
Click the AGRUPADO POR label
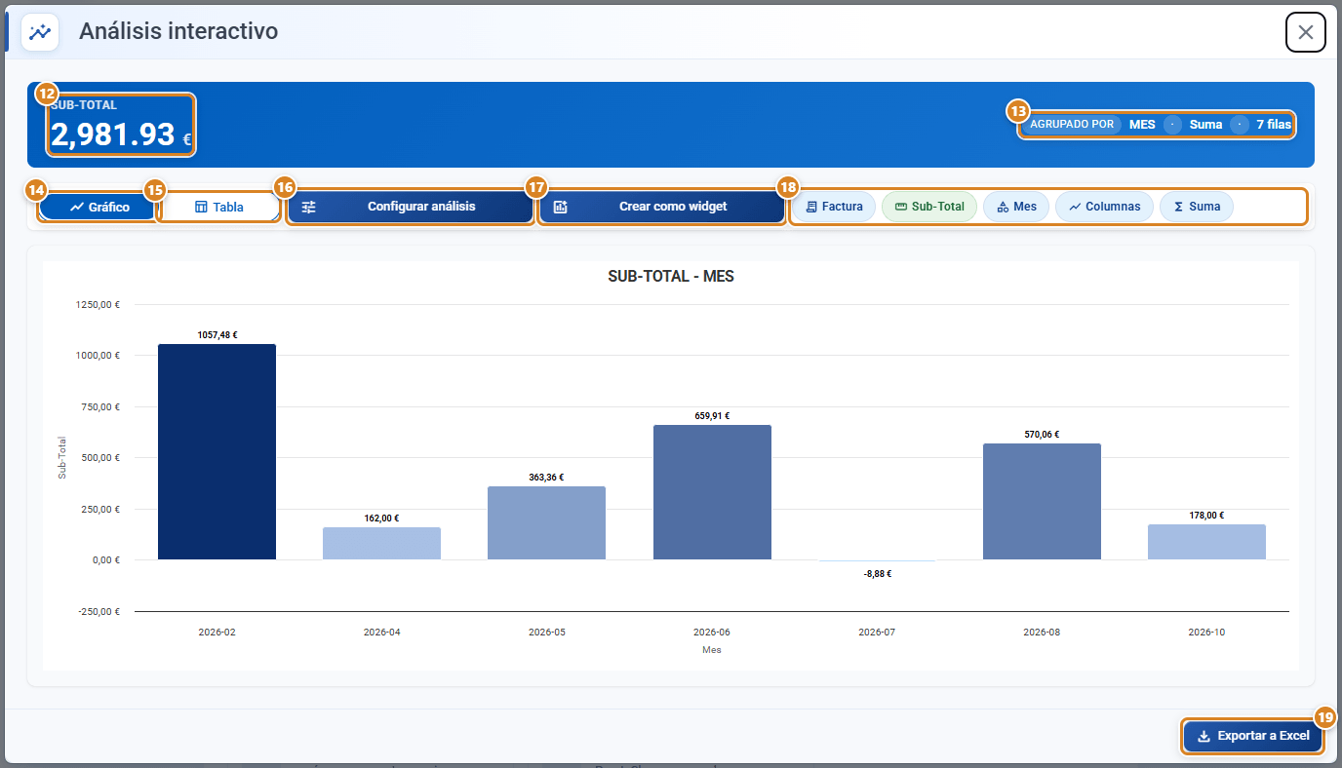coord(1072,125)
